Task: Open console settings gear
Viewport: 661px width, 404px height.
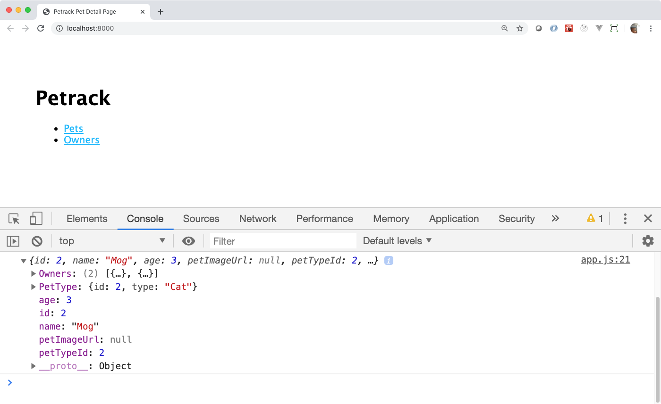Action: [648, 241]
